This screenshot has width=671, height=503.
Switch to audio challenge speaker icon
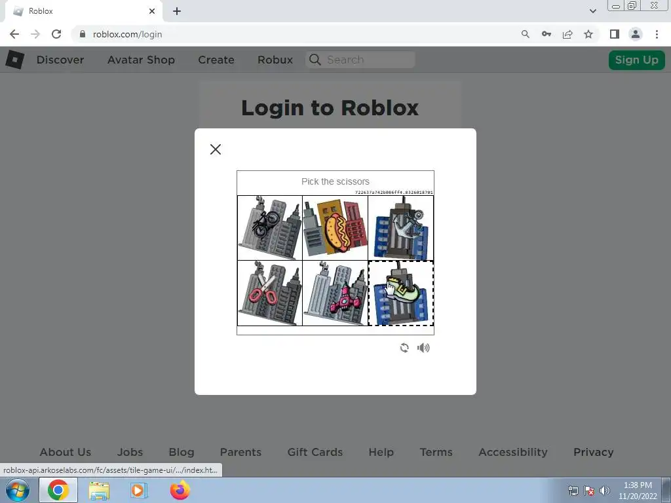(x=423, y=348)
